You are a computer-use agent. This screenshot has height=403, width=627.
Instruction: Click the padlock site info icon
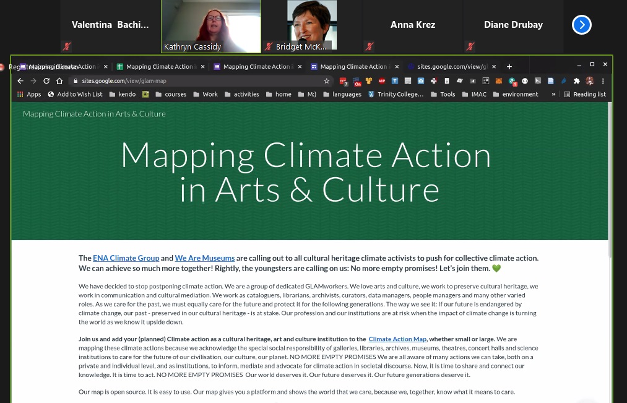76,80
